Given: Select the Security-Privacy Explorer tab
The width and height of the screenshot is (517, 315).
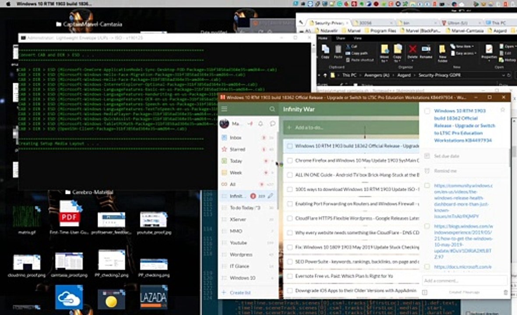Looking at the screenshot, I should (328, 23).
